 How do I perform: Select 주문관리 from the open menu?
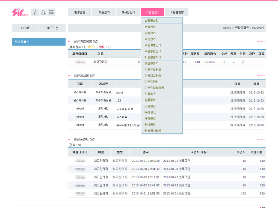click(x=151, y=39)
